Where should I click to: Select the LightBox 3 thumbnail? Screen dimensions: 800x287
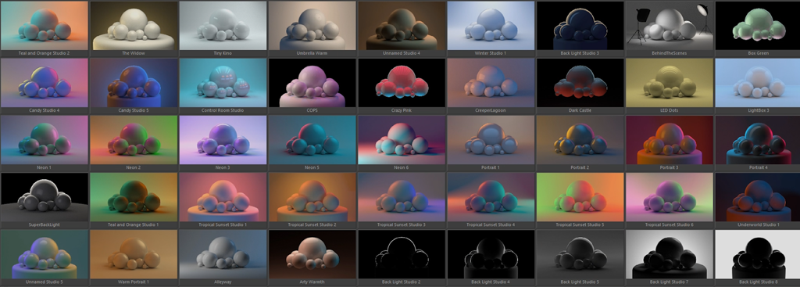click(758, 83)
